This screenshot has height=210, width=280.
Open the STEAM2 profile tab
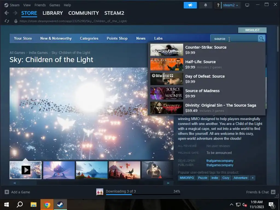[114, 13]
